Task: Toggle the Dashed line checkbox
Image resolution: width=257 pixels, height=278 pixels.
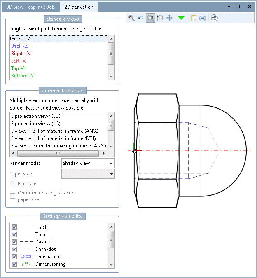Action: tap(14, 242)
